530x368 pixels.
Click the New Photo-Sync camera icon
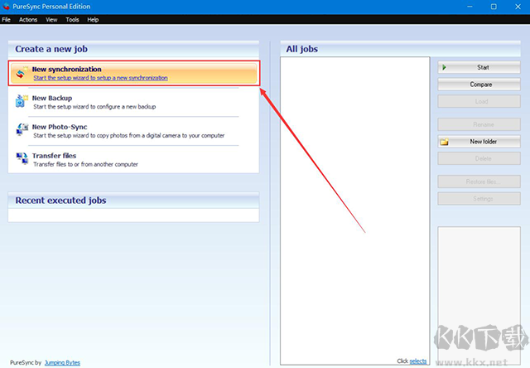[22, 130]
